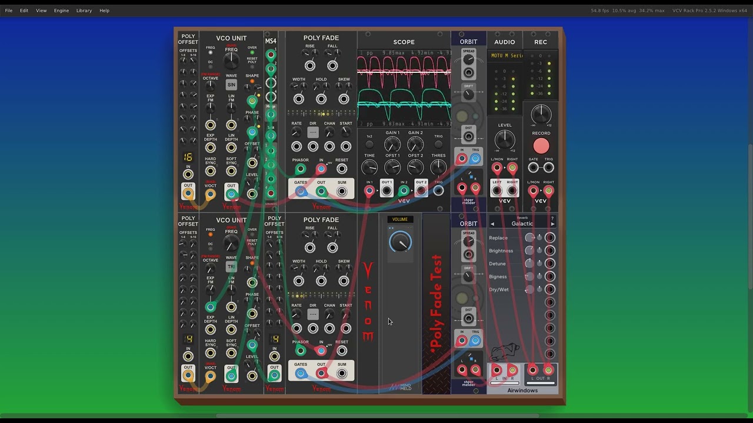The image size is (753, 423).
Task: Click the REC module level knob
Action: pos(541,113)
